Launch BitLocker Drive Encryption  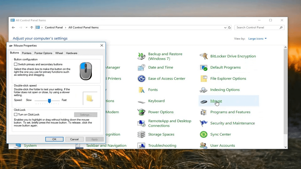pyautogui.click(x=233, y=56)
